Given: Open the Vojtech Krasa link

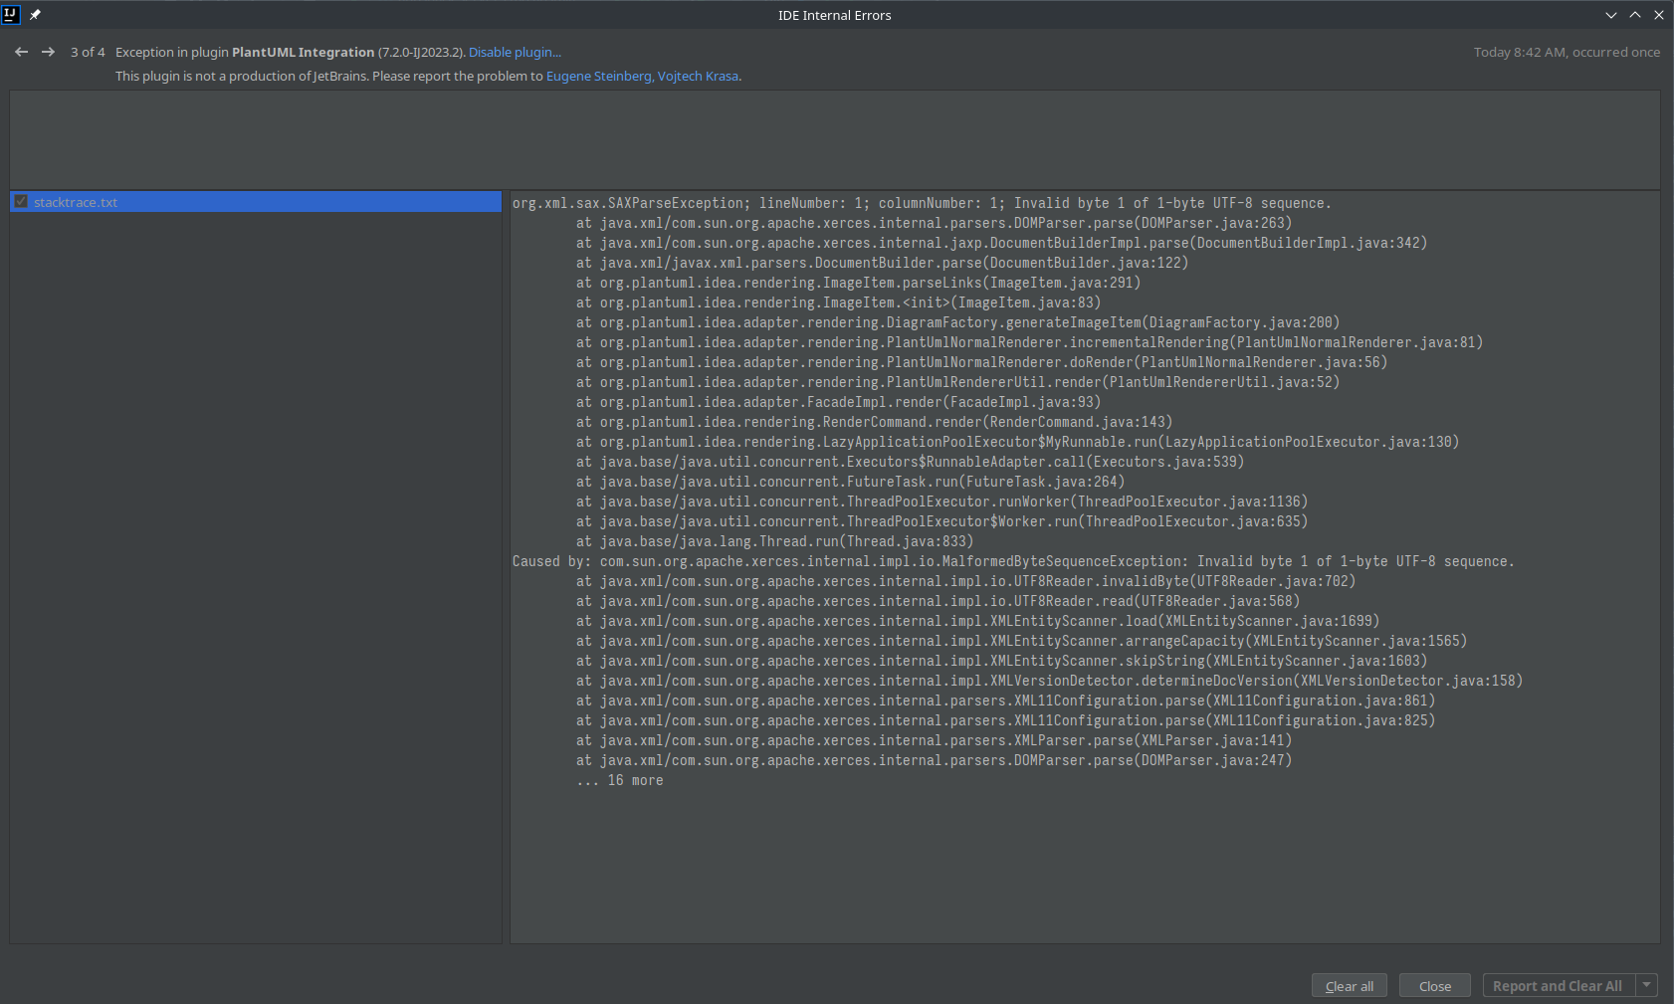Looking at the screenshot, I should (x=699, y=76).
